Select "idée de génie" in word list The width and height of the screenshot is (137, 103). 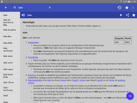click(10, 30)
